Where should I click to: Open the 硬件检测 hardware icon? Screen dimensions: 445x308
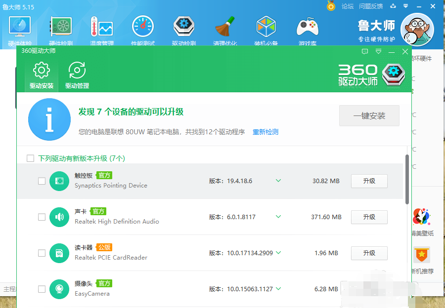pyautogui.click(x=61, y=27)
